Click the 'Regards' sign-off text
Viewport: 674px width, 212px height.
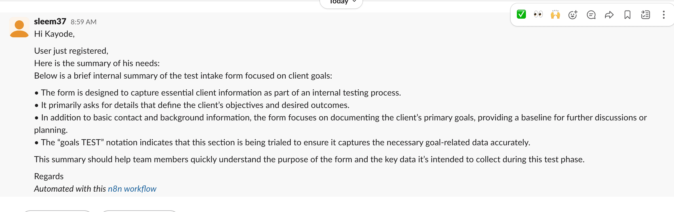49,176
